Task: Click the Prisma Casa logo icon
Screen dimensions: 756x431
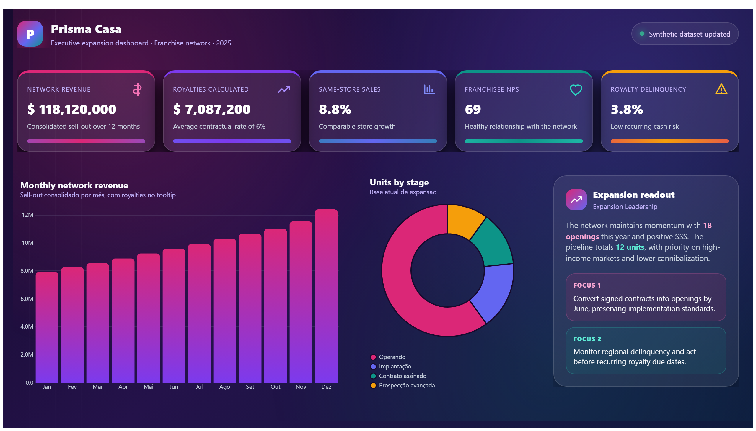Action: click(x=30, y=34)
